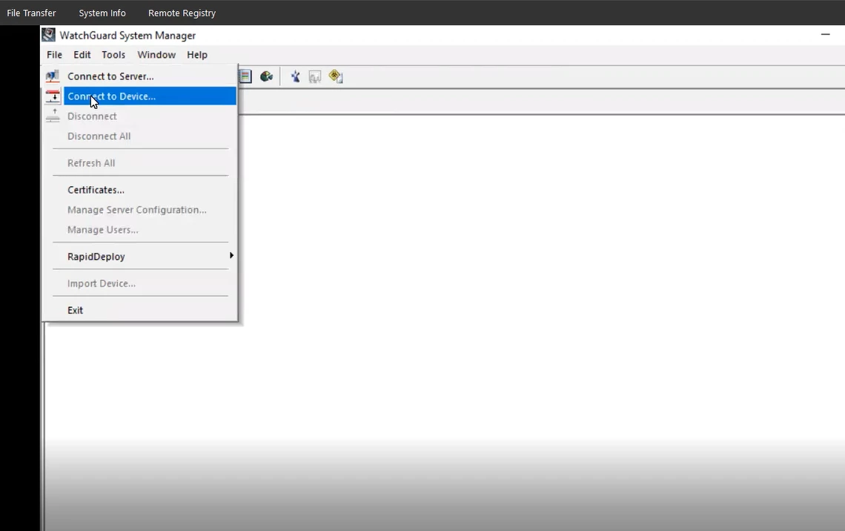Screen dimensions: 845x531
Task: Expand the RapidDeploy submenu arrow
Action: (x=231, y=256)
